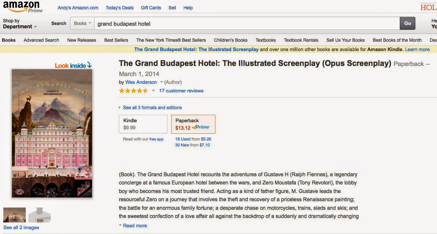Click the star rating icons
The image size is (437, 234).
133,91
